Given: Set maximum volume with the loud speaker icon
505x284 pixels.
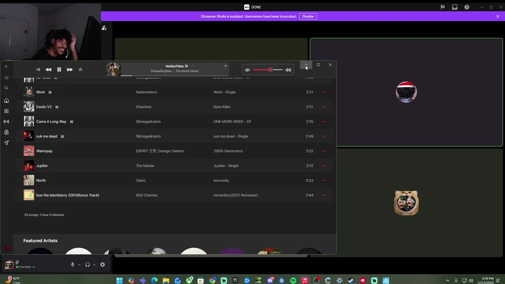Looking at the screenshot, I should [x=288, y=70].
